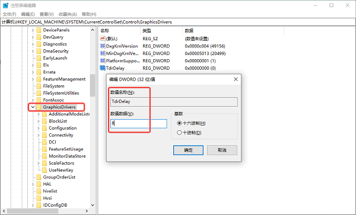Viewport: 356px width, 215px height.
Task: Select the GroupOrderList tree item
Action: tap(59, 177)
